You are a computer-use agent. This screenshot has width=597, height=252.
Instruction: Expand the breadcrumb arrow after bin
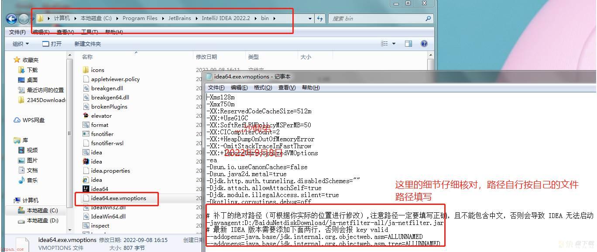click(274, 18)
